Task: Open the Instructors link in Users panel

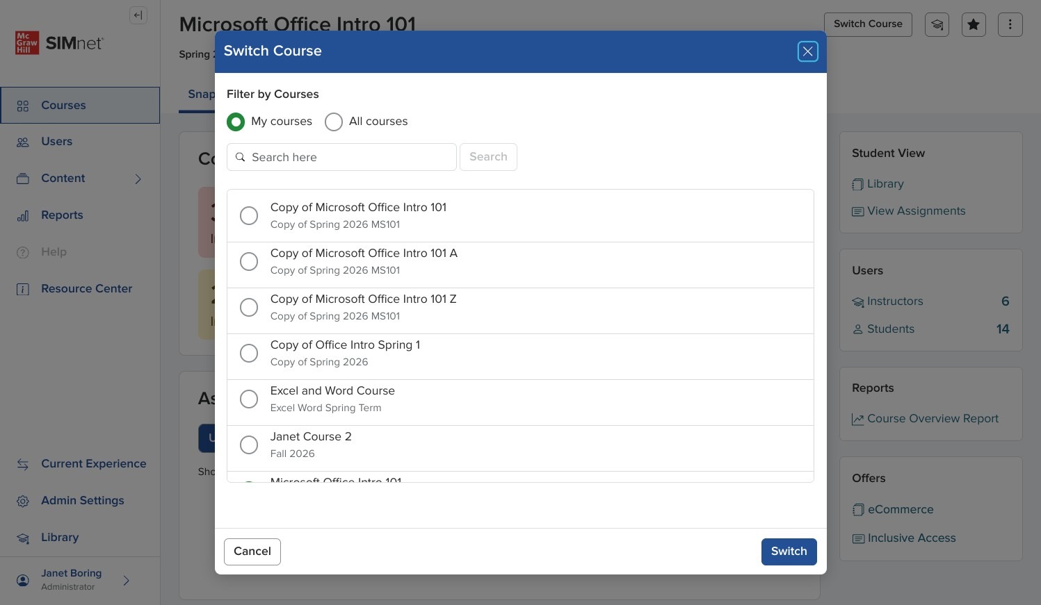Action: tap(888, 301)
